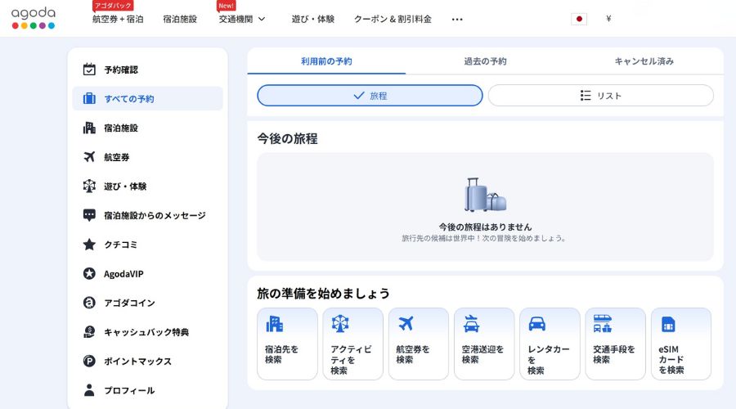Viewport: 736px width, 409px height.
Task: Click the レンタカーを検索 card label
Action: coord(548,360)
